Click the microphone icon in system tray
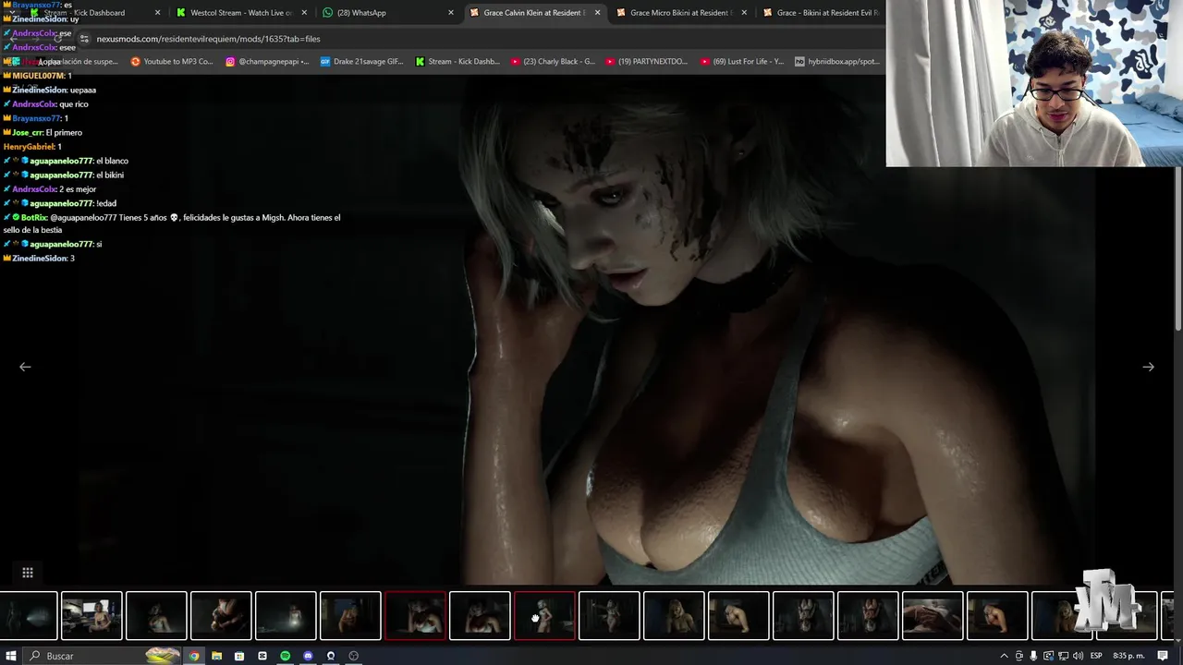Viewport: 1183px width, 665px height. coord(1033,656)
